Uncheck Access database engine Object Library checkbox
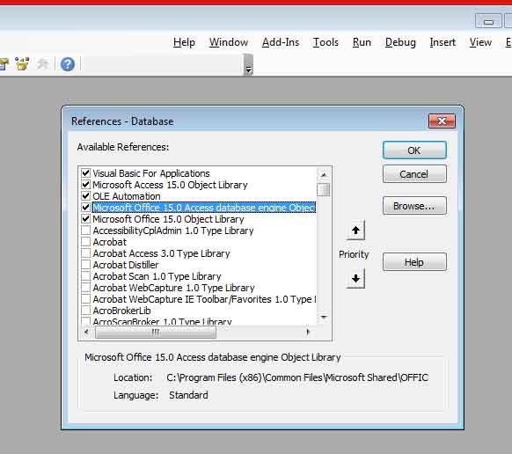Image resolution: width=512 pixels, height=454 pixels. (86, 207)
